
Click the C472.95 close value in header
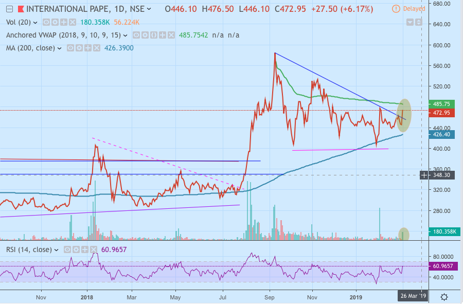click(290, 9)
